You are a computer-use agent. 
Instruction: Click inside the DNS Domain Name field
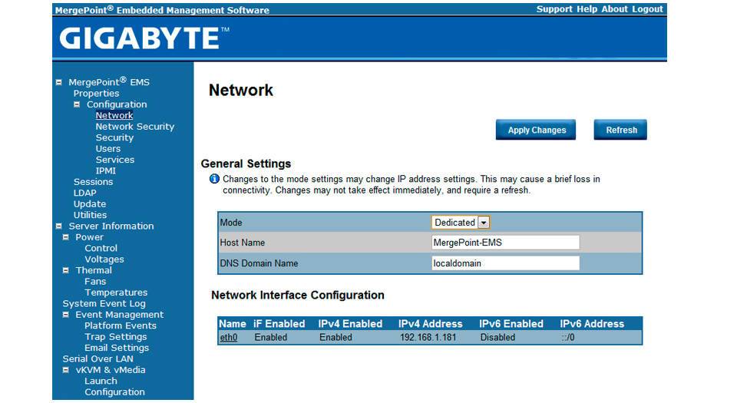pyautogui.click(x=505, y=263)
